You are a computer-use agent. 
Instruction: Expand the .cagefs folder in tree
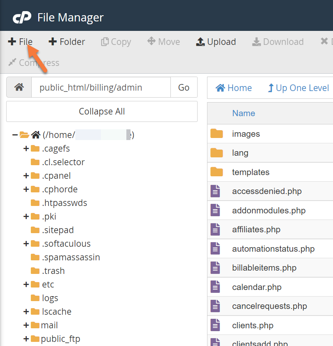tap(26, 148)
